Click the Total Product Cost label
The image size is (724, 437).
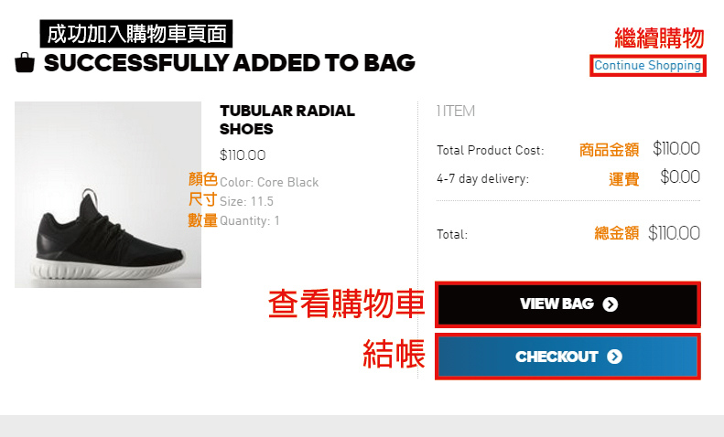pyautogui.click(x=491, y=150)
